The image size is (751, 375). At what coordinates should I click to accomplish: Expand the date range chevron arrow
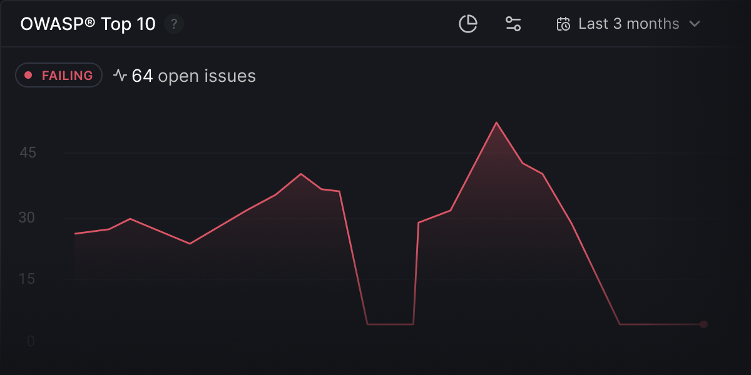click(694, 24)
